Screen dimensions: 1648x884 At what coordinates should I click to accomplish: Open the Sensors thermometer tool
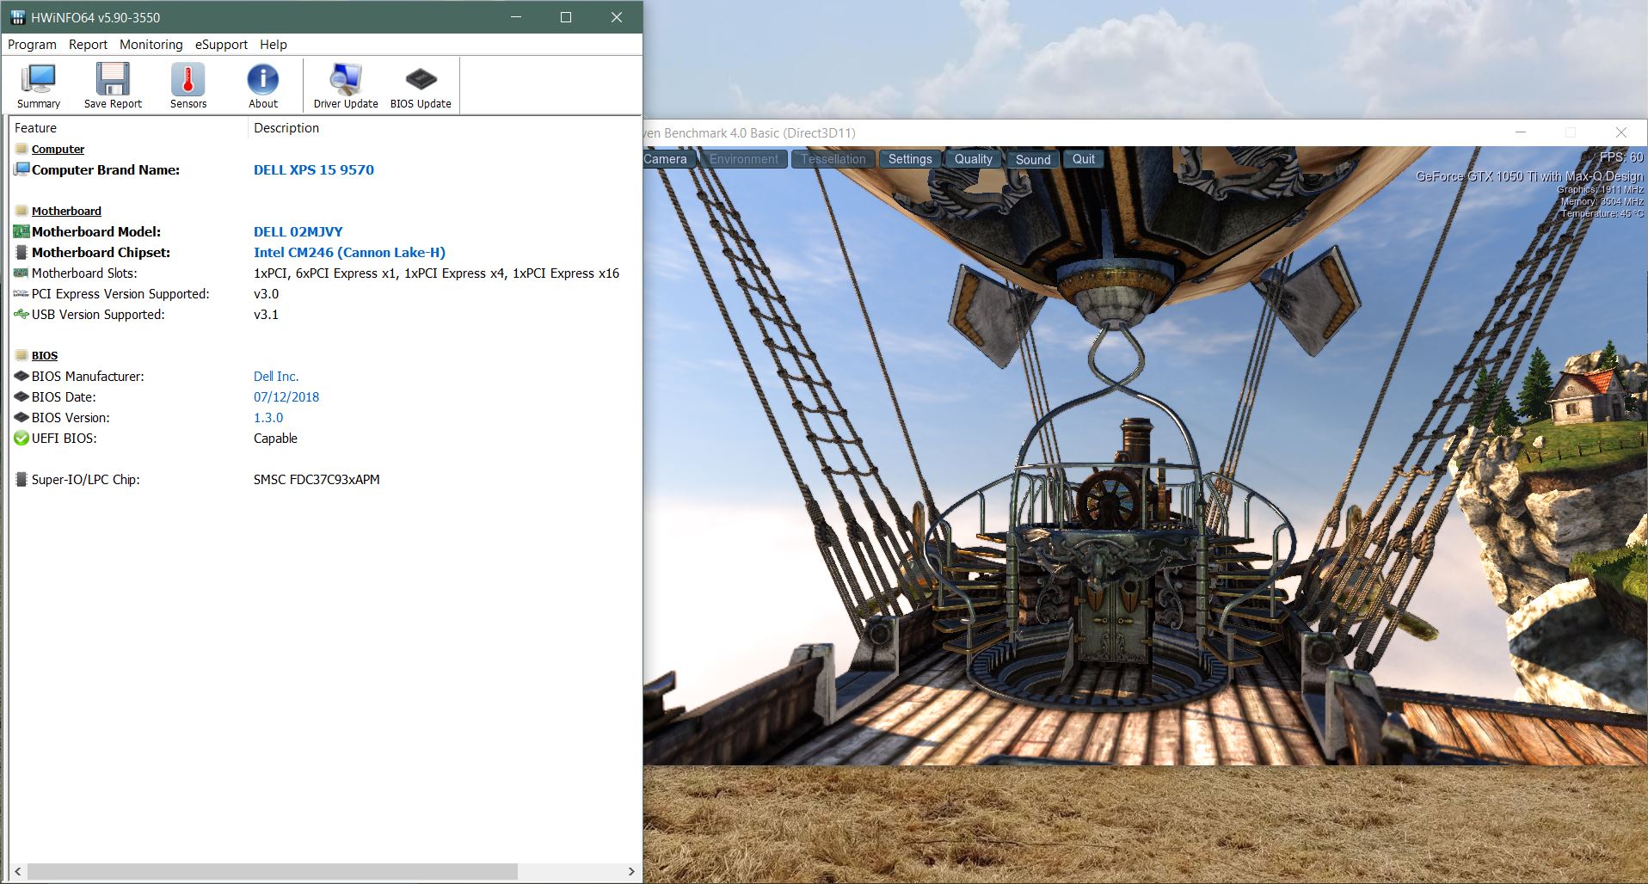pyautogui.click(x=188, y=86)
